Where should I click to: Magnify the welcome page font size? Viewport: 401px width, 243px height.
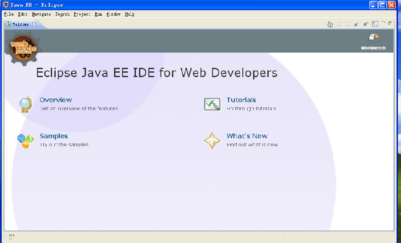[x=366, y=24]
